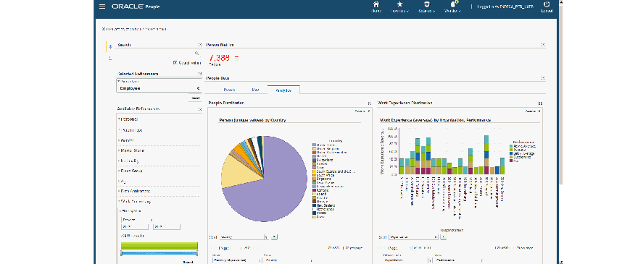The height and width of the screenshot is (264, 643).
Task: Remove the Employee refinement
Action: coord(198,88)
